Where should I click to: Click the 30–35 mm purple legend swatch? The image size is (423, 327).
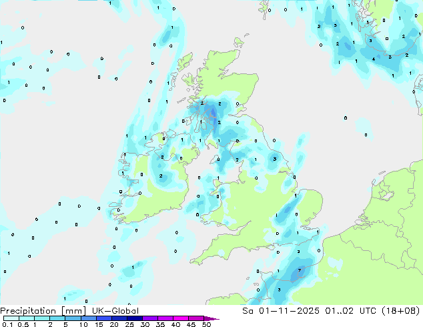[x=149, y=318]
